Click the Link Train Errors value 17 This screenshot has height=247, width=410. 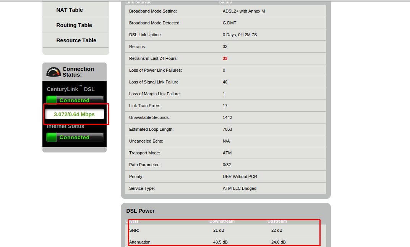pyautogui.click(x=225, y=106)
